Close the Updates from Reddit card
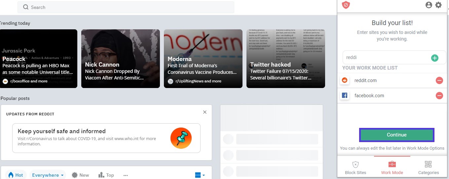The width and height of the screenshot is (449, 179). coord(205,112)
